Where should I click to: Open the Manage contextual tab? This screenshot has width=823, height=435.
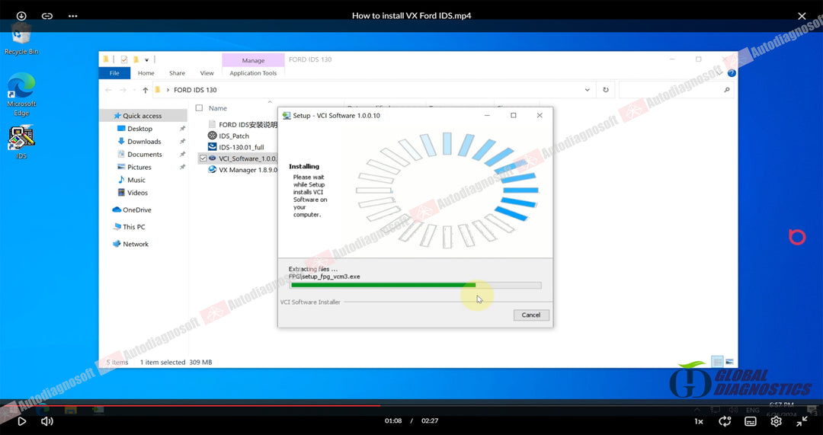click(x=253, y=60)
